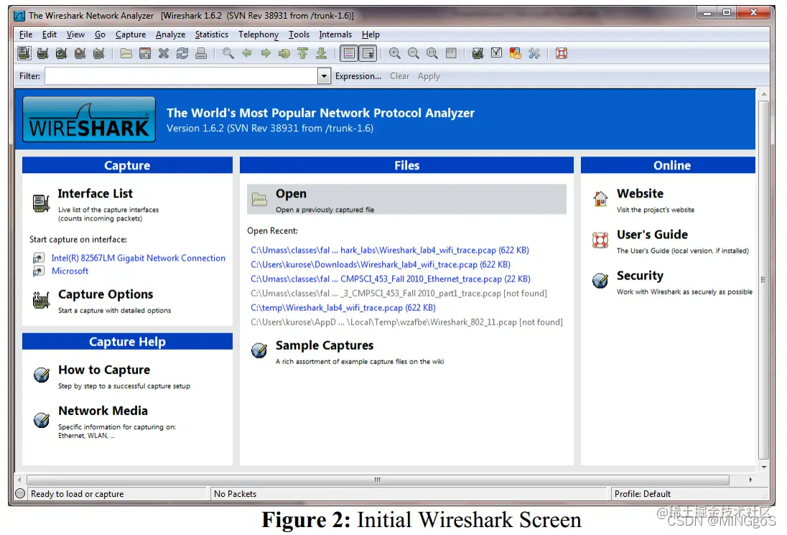Reset zoom to 100% toolbar icon
Viewport: 787px width, 535px height.
pyautogui.click(x=432, y=53)
